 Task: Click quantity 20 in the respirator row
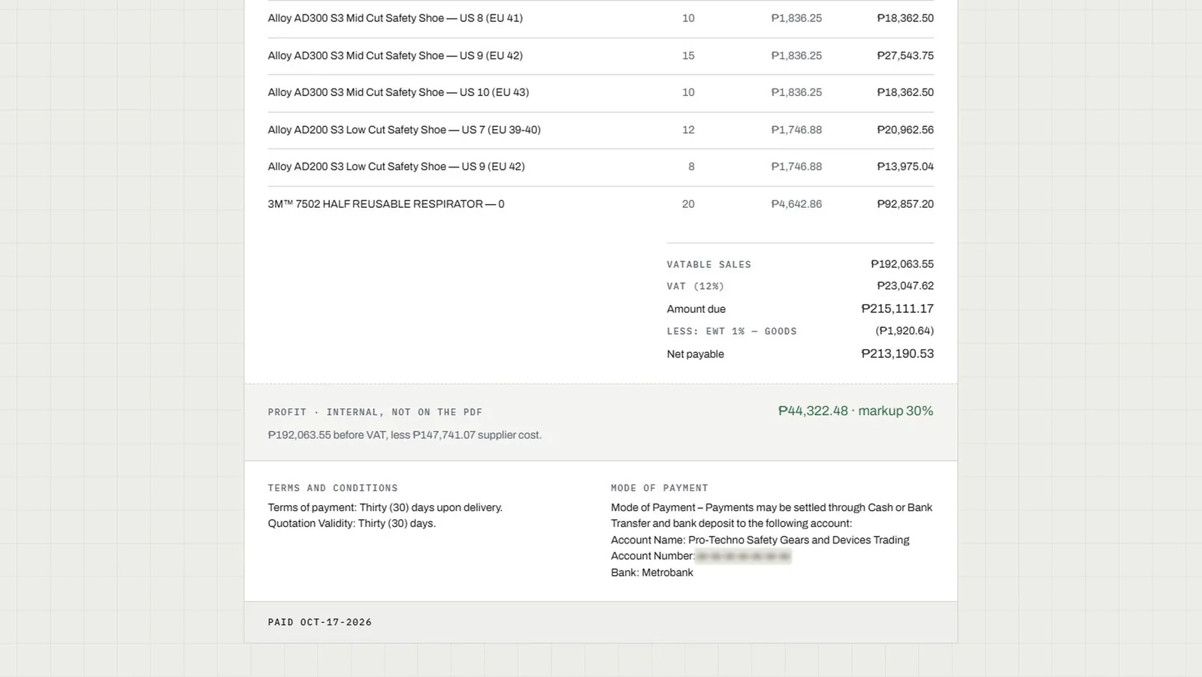pyautogui.click(x=688, y=204)
